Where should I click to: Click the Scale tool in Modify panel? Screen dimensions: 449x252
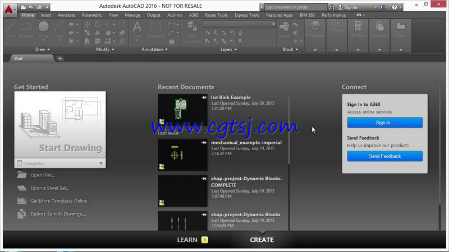click(97, 41)
